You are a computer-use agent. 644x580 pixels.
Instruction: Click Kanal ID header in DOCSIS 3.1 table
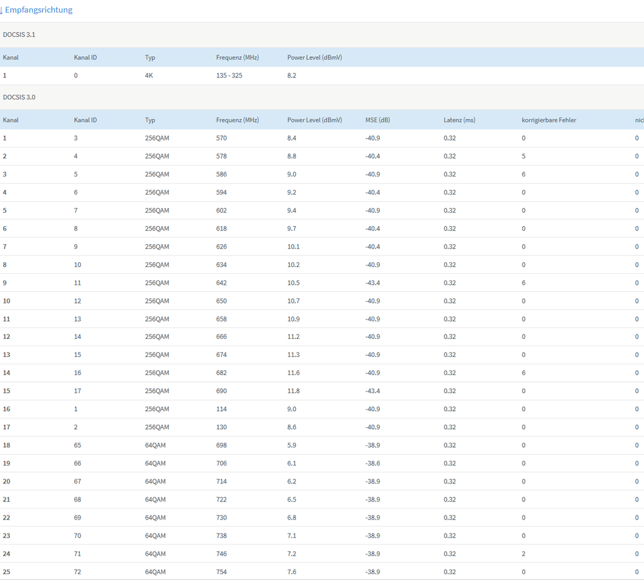point(85,57)
